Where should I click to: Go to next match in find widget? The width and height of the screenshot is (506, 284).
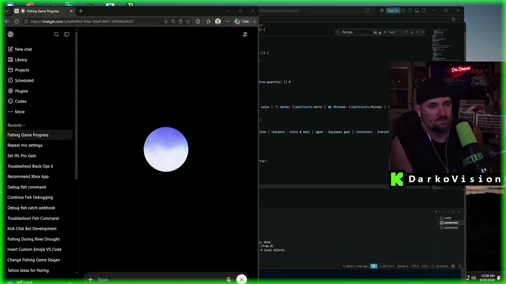tap(412, 32)
